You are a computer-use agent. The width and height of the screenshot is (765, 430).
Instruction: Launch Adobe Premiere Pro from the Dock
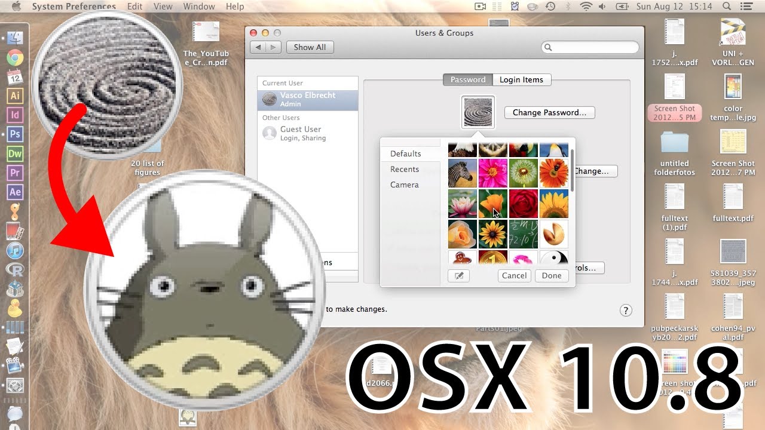tap(15, 173)
